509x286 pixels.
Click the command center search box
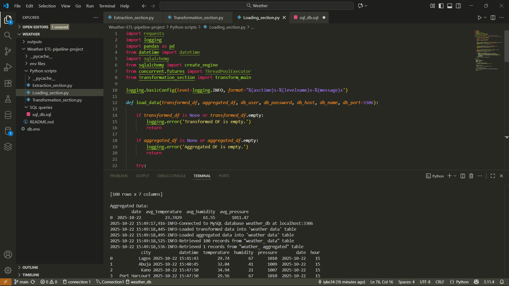(x=256, y=6)
